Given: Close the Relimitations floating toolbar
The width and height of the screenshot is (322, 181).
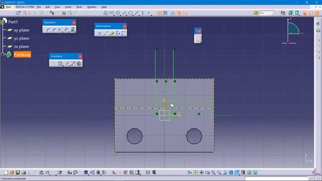Looking at the screenshot, I should click(x=124, y=26).
